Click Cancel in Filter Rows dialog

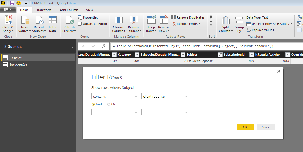pos(266,127)
